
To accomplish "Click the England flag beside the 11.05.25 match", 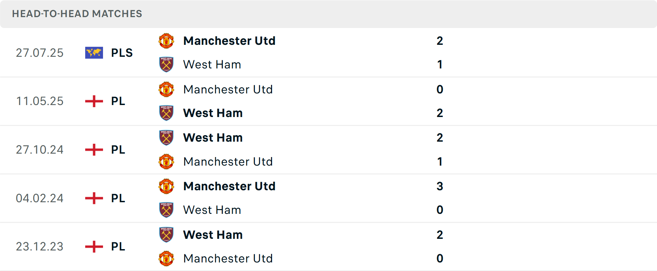I will [94, 101].
